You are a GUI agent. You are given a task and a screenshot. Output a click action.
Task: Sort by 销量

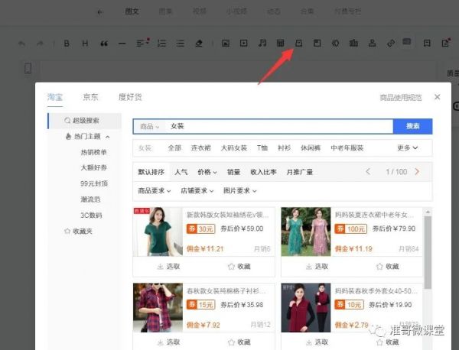pos(233,172)
